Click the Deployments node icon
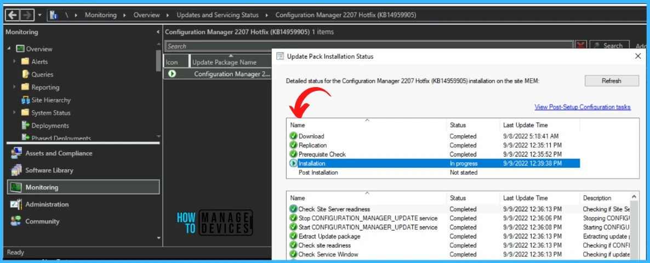650x263 pixels. tap(25, 125)
